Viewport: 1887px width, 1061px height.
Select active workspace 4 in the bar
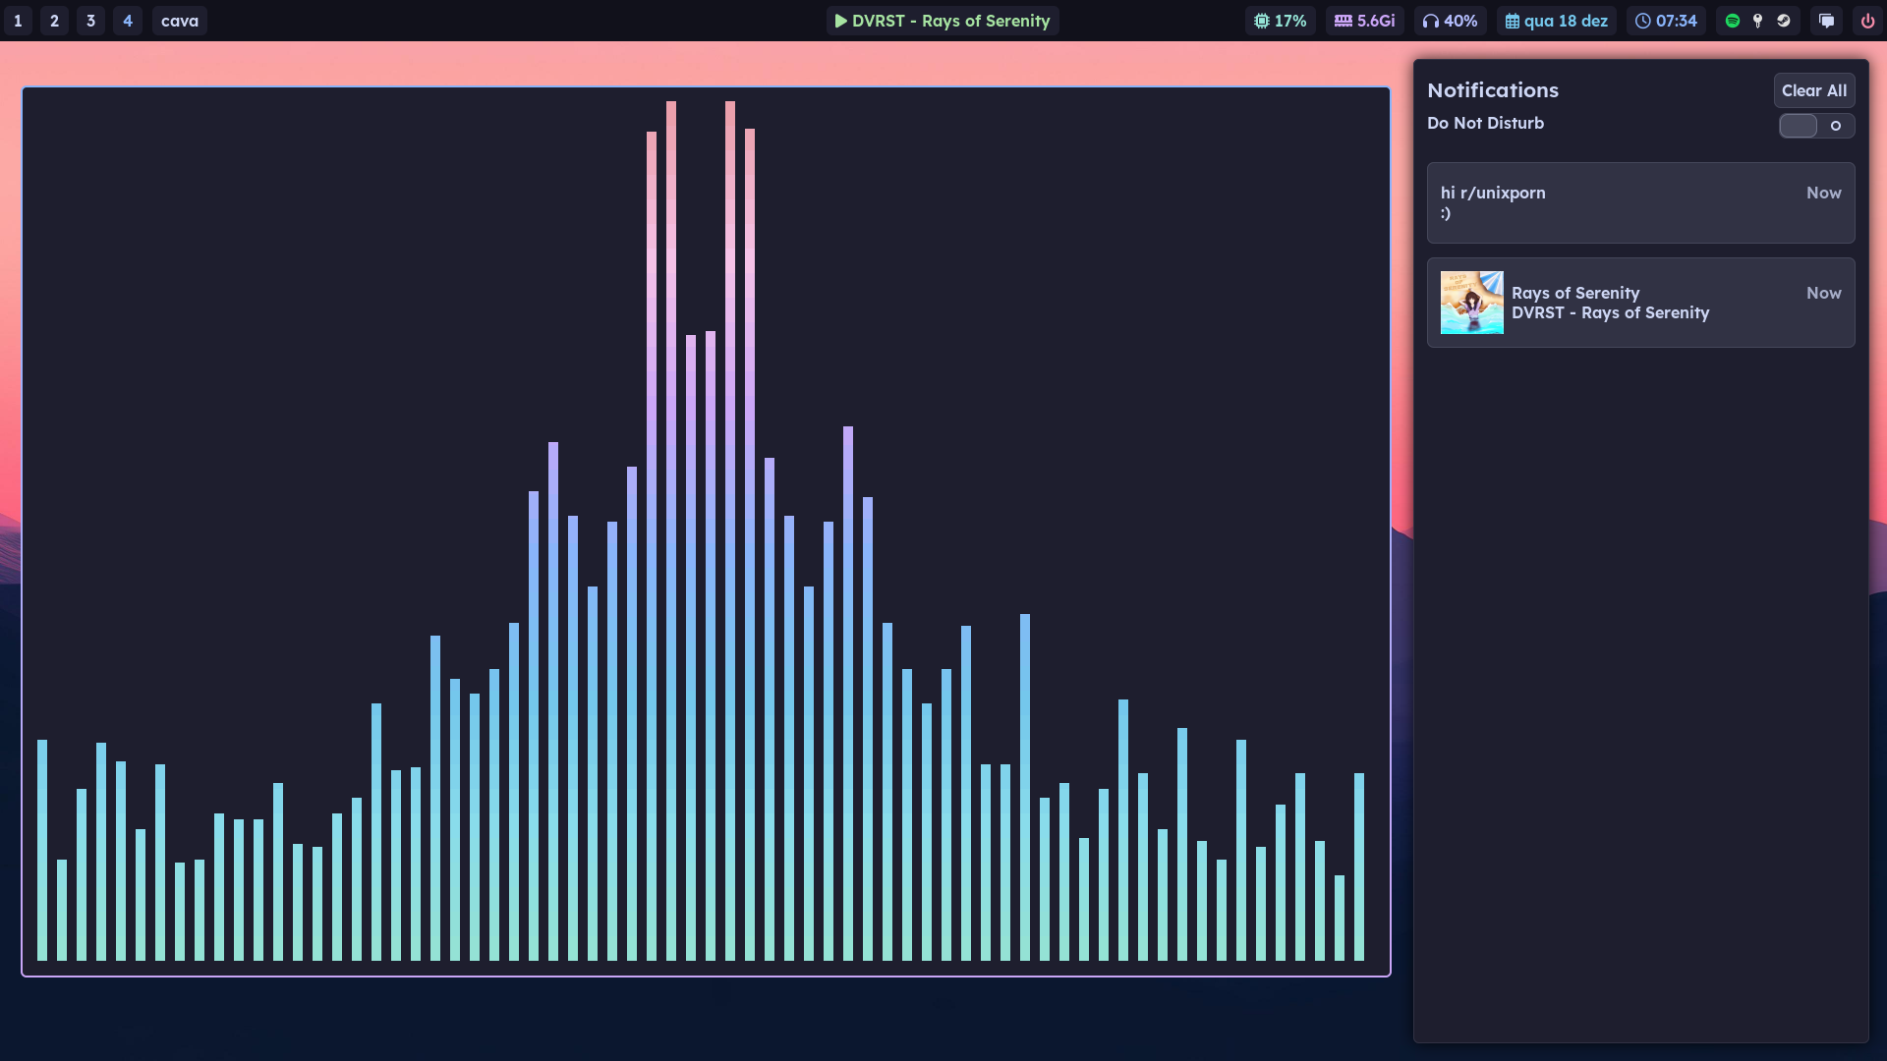pos(128,21)
